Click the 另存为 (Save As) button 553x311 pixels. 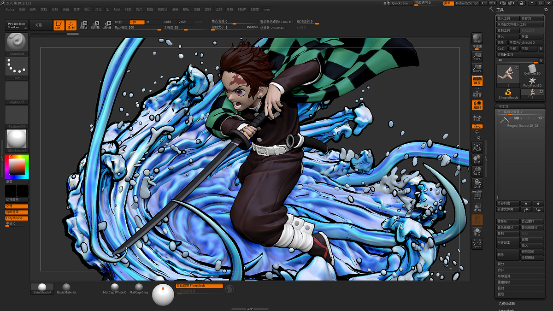click(532, 18)
